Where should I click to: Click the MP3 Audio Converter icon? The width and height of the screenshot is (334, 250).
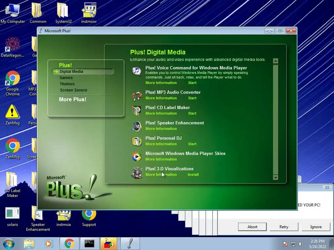pyautogui.click(x=137, y=96)
